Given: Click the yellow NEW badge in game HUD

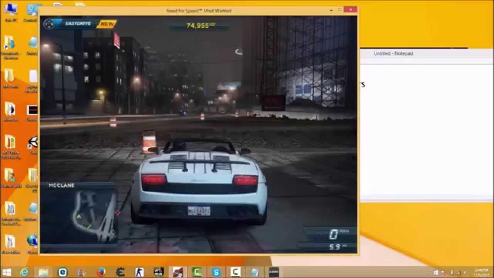Looking at the screenshot, I should 107,24.
